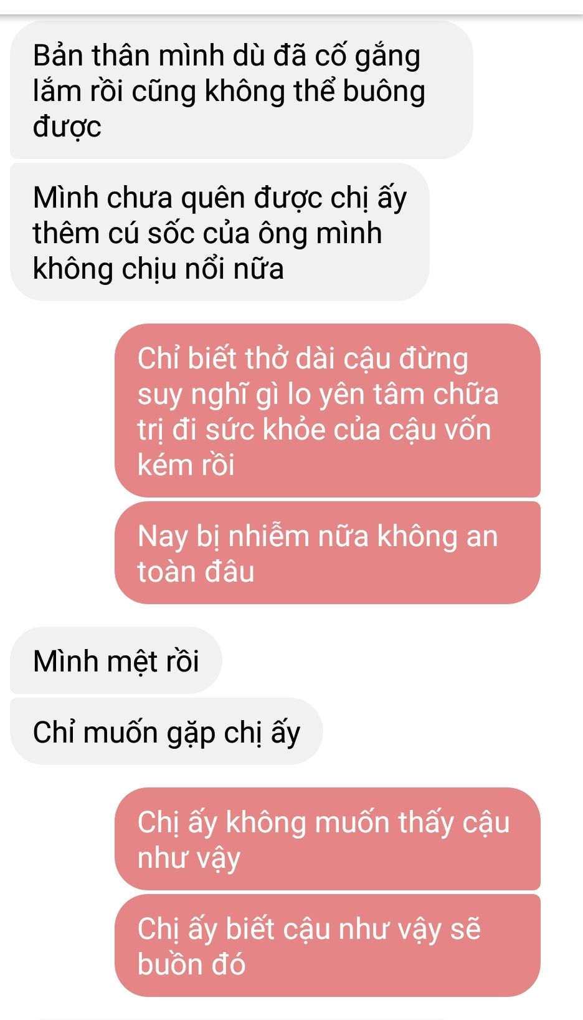Select the "Mình mệt rồi" message bubble

[116, 660]
